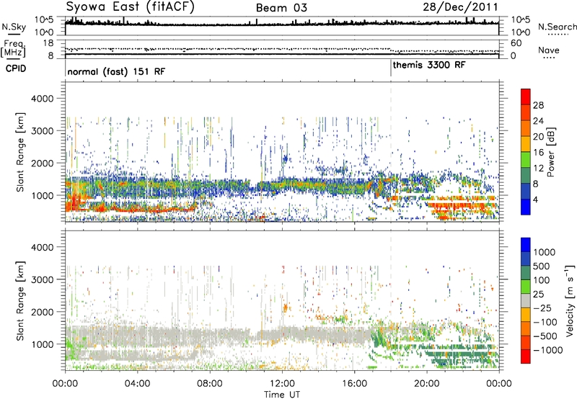Pick the yellow-orange 16–20 dB Power swatch

(526, 144)
